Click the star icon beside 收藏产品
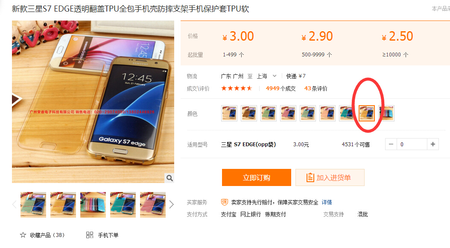The height and width of the screenshot is (248, 450). [x=23, y=235]
